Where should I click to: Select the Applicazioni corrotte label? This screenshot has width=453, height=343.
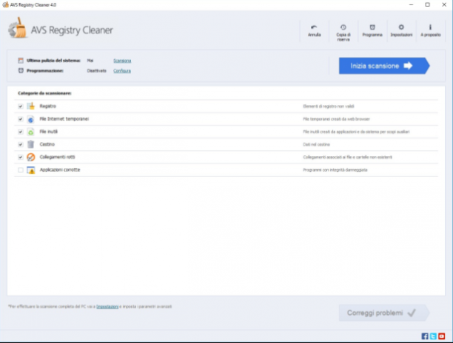(60, 170)
